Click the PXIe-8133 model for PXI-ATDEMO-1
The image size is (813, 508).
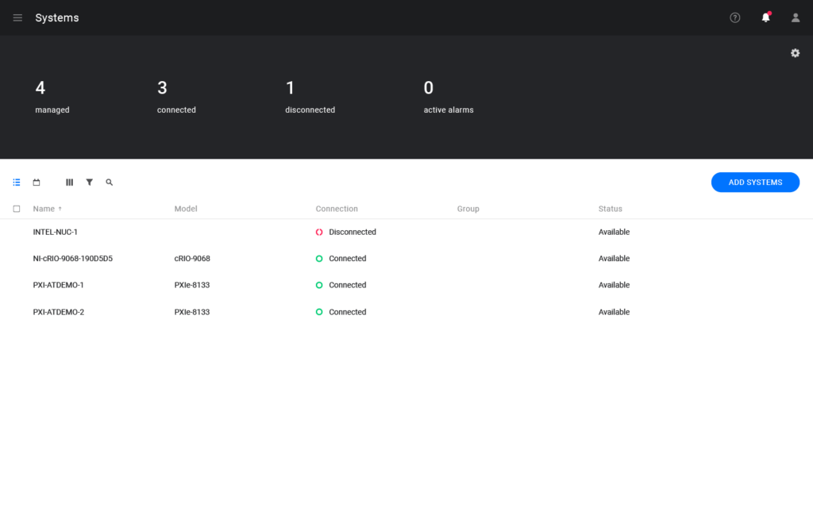(x=192, y=285)
